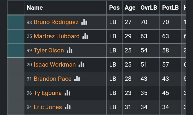
Task: Sort table by Pos column
Action: 114,8
